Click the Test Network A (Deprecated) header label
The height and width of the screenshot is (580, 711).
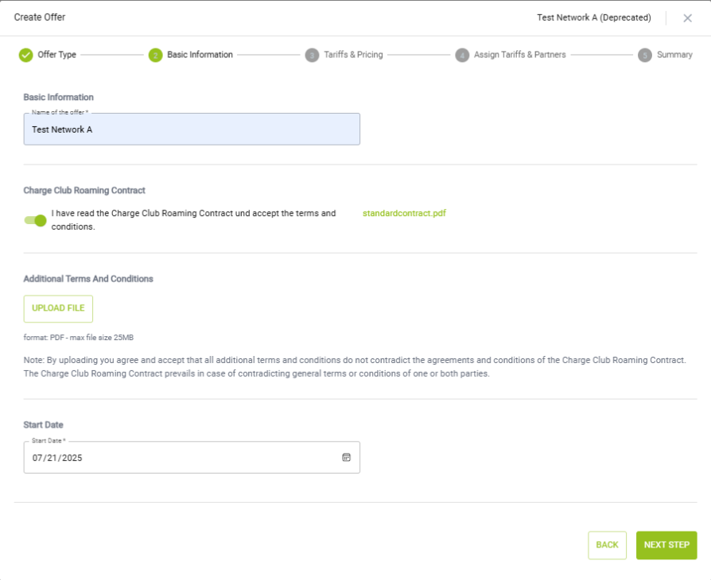pos(594,17)
